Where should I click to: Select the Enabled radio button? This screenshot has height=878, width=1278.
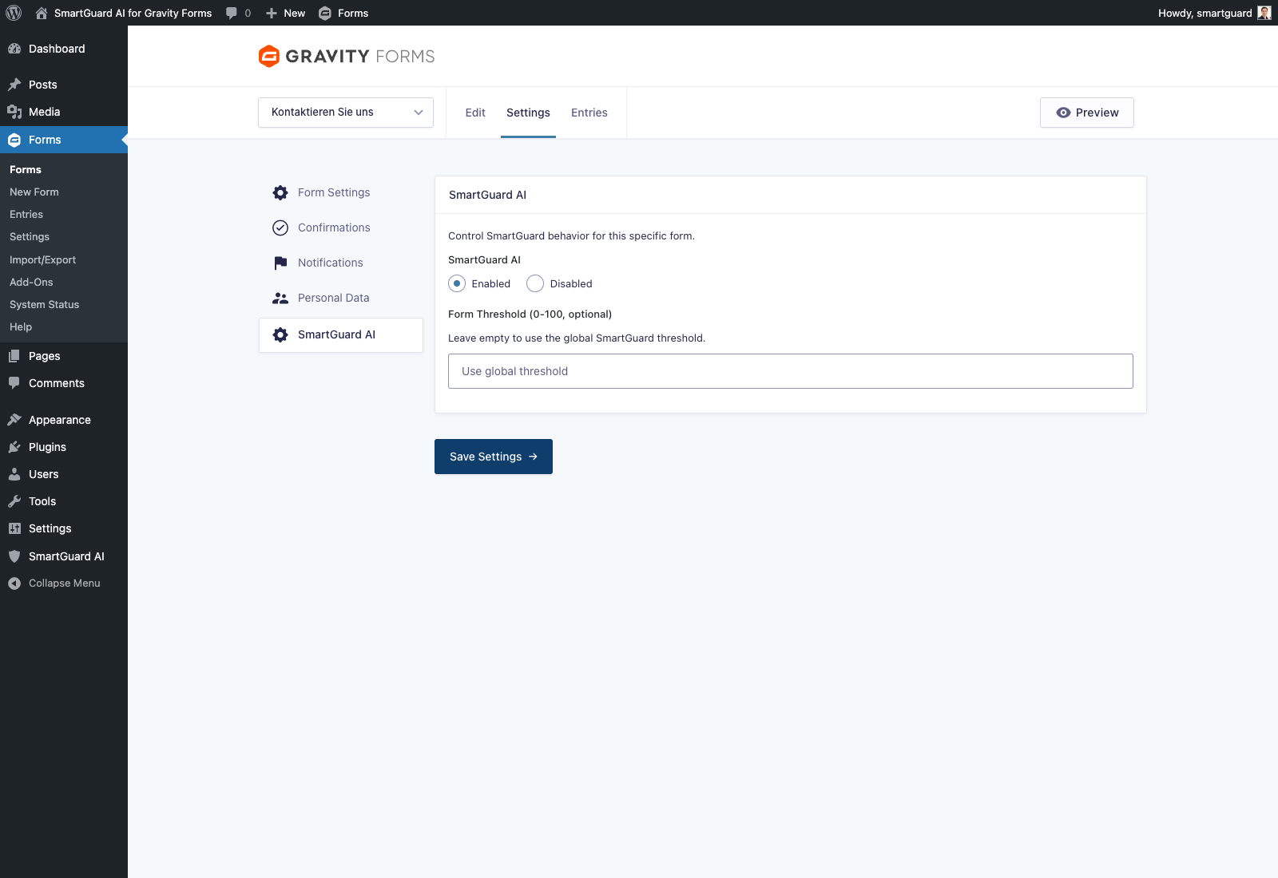(x=457, y=283)
